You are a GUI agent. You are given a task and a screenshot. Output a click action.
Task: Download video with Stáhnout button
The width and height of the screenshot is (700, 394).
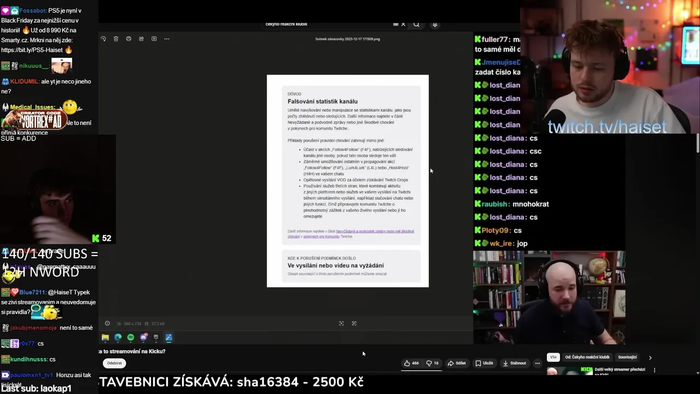[x=515, y=363]
